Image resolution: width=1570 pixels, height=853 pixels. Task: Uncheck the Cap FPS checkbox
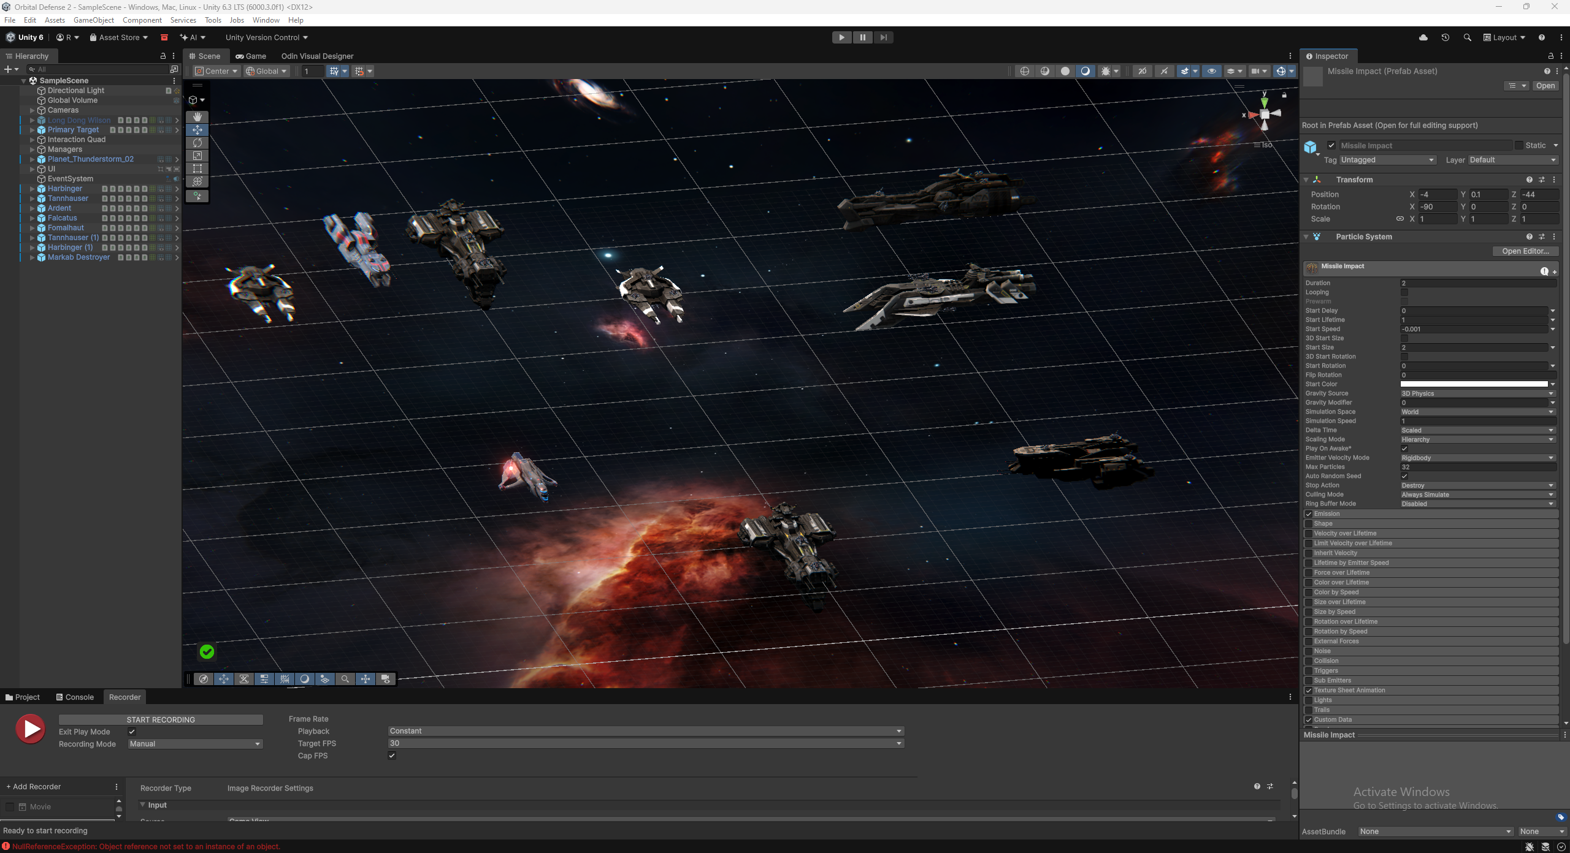[392, 756]
